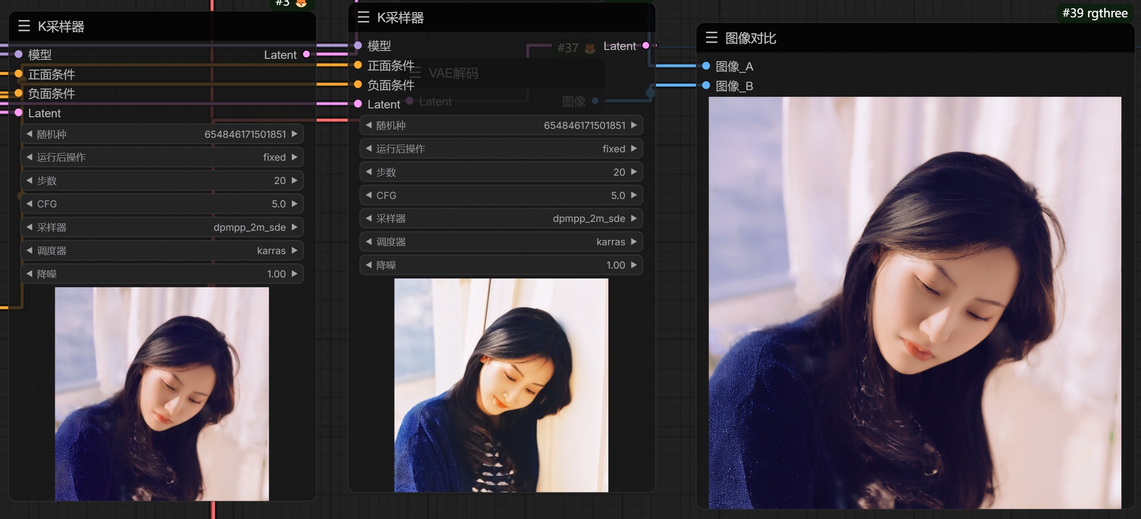This screenshot has height=519, width=1141.
Task: Click 模型 input port on left K采样器
Action: (19, 54)
